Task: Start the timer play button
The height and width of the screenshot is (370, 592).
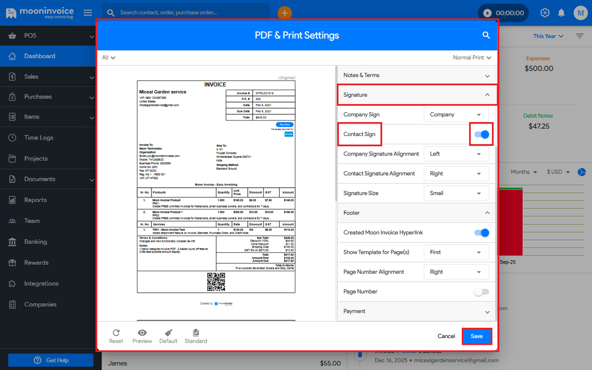Action: pos(487,13)
